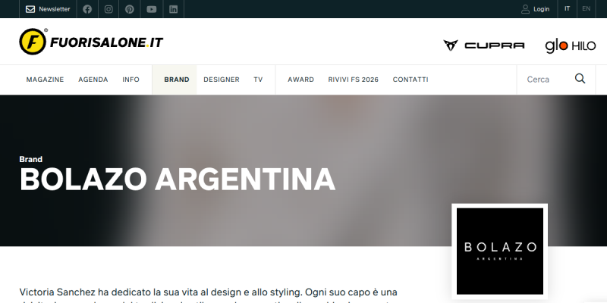Open the Instagram social icon
Viewport: 607px width, 303px height.
(x=109, y=9)
